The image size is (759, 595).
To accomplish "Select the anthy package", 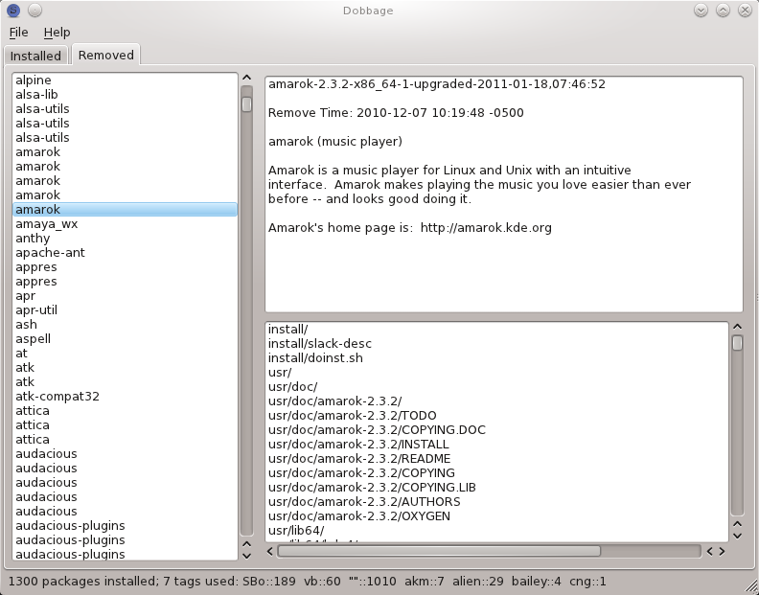I will point(125,239).
